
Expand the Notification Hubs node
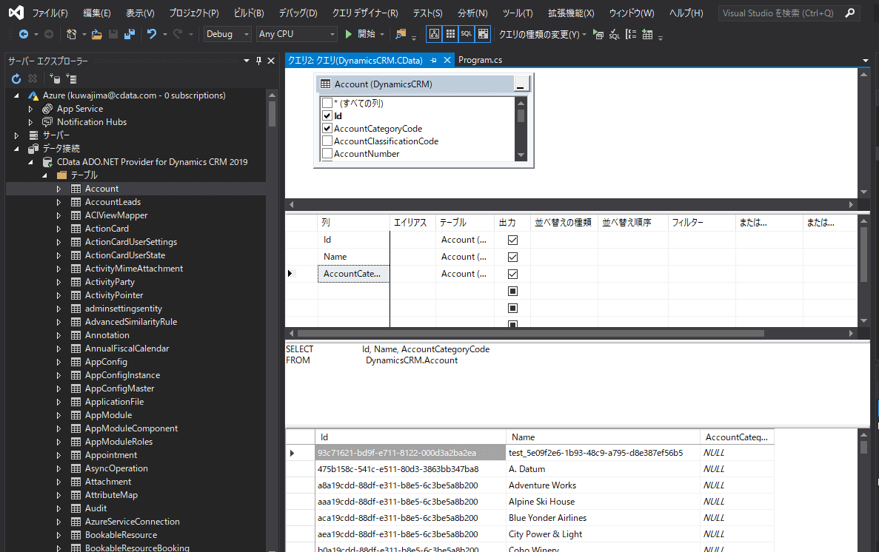31,122
